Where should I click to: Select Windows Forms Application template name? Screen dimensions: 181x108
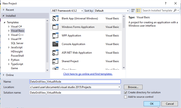click(78, 27)
